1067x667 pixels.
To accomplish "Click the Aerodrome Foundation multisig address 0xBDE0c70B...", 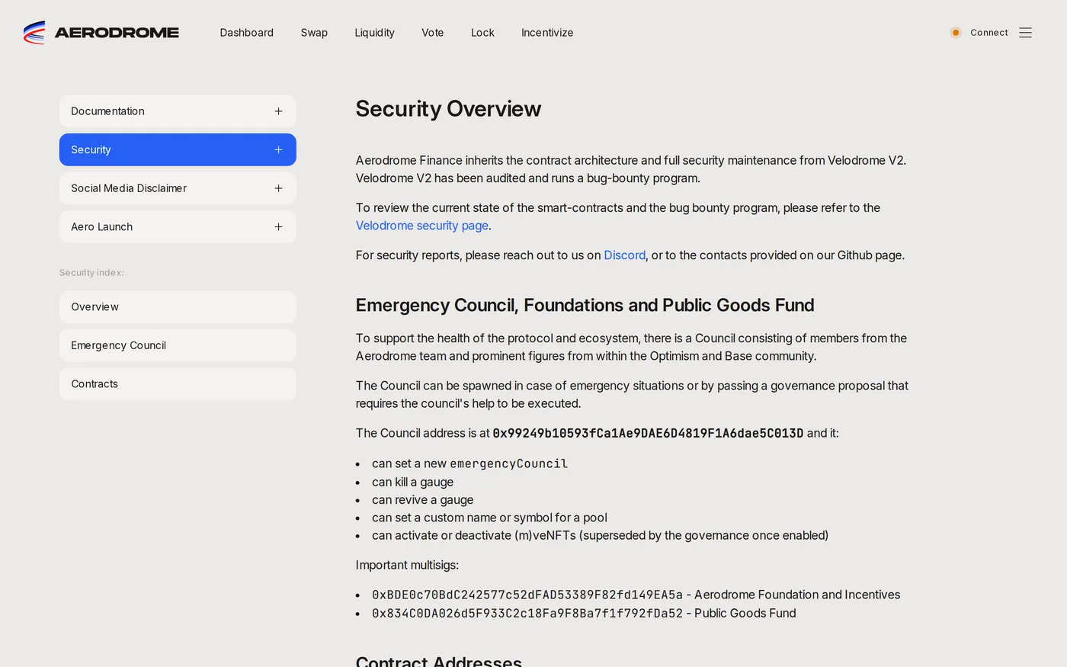I will point(527,595).
